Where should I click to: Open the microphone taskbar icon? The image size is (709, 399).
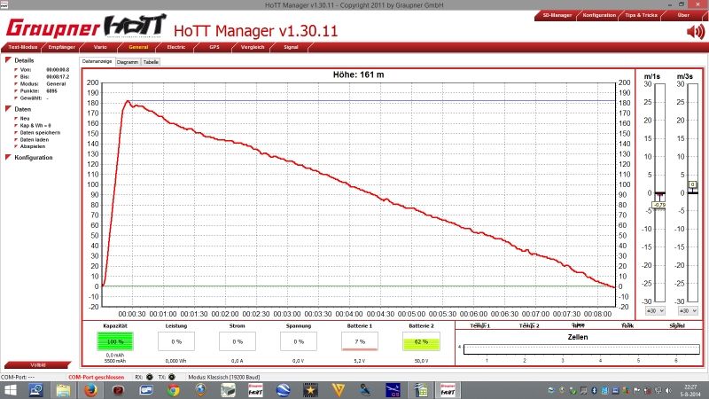(365, 390)
